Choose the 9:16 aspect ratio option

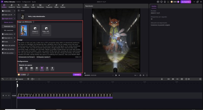point(52,68)
